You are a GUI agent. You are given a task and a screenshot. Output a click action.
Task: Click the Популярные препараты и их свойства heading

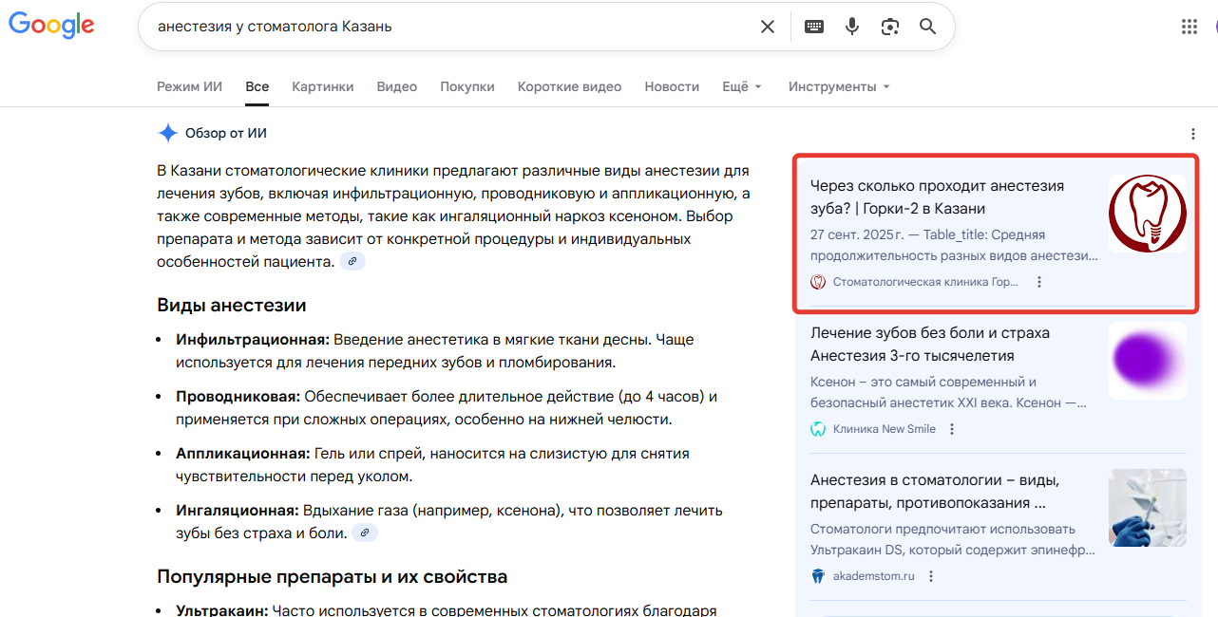point(332,576)
